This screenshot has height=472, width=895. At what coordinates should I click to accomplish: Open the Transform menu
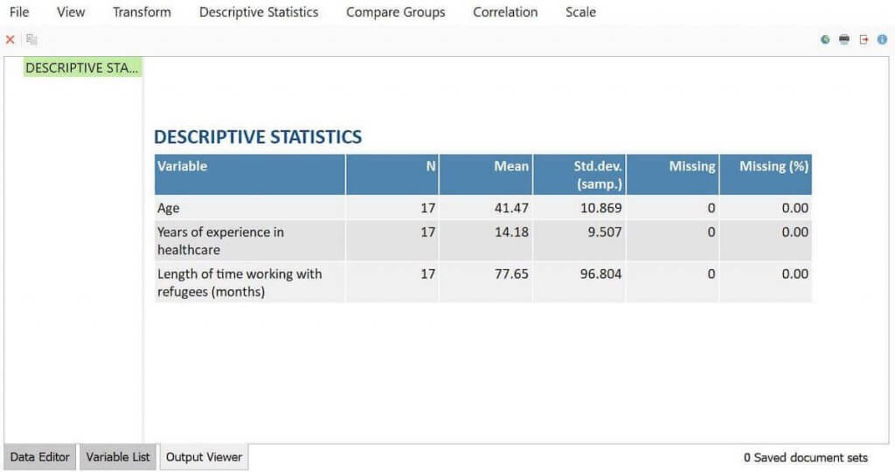[x=142, y=12]
